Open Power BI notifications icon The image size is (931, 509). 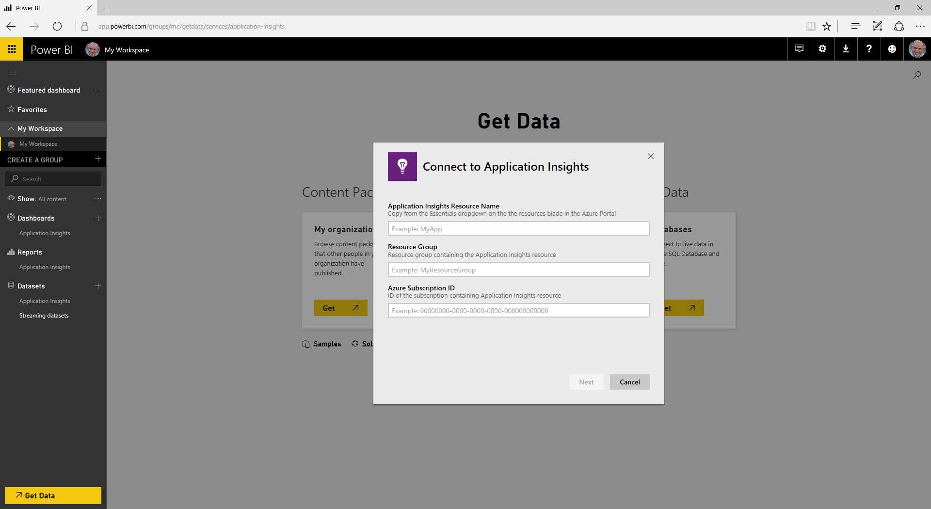[799, 49]
